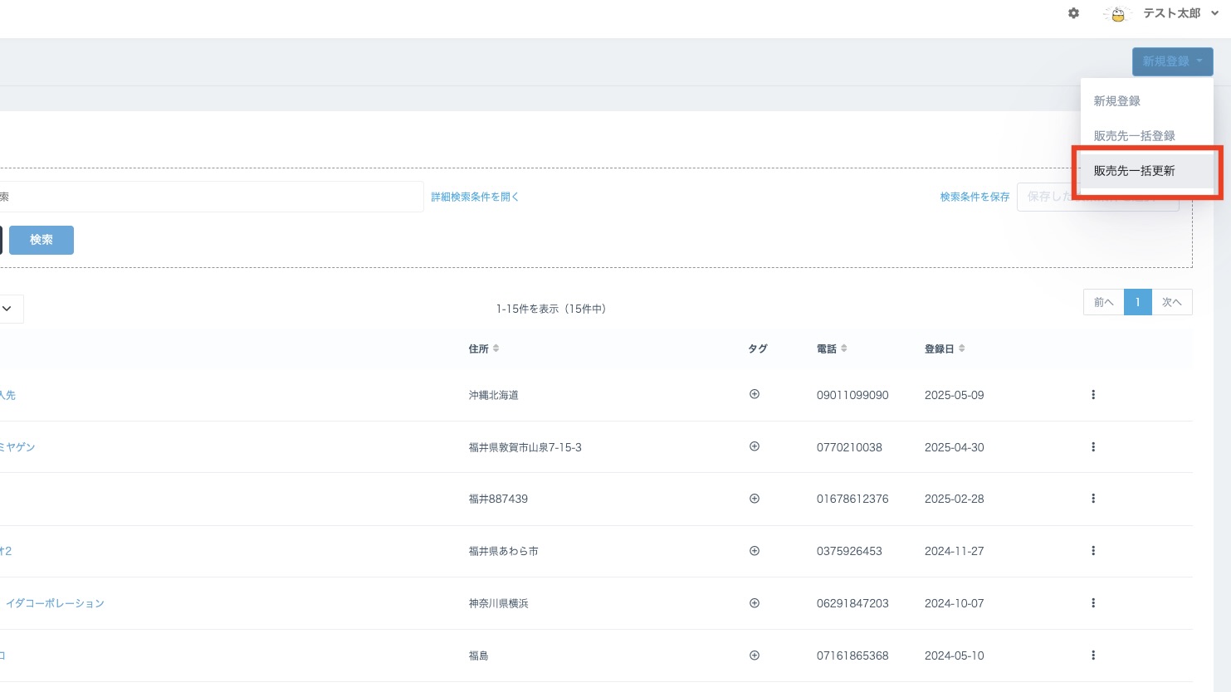The width and height of the screenshot is (1231, 692).
Task: Sort the list by 登録日 column
Action: point(945,349)
